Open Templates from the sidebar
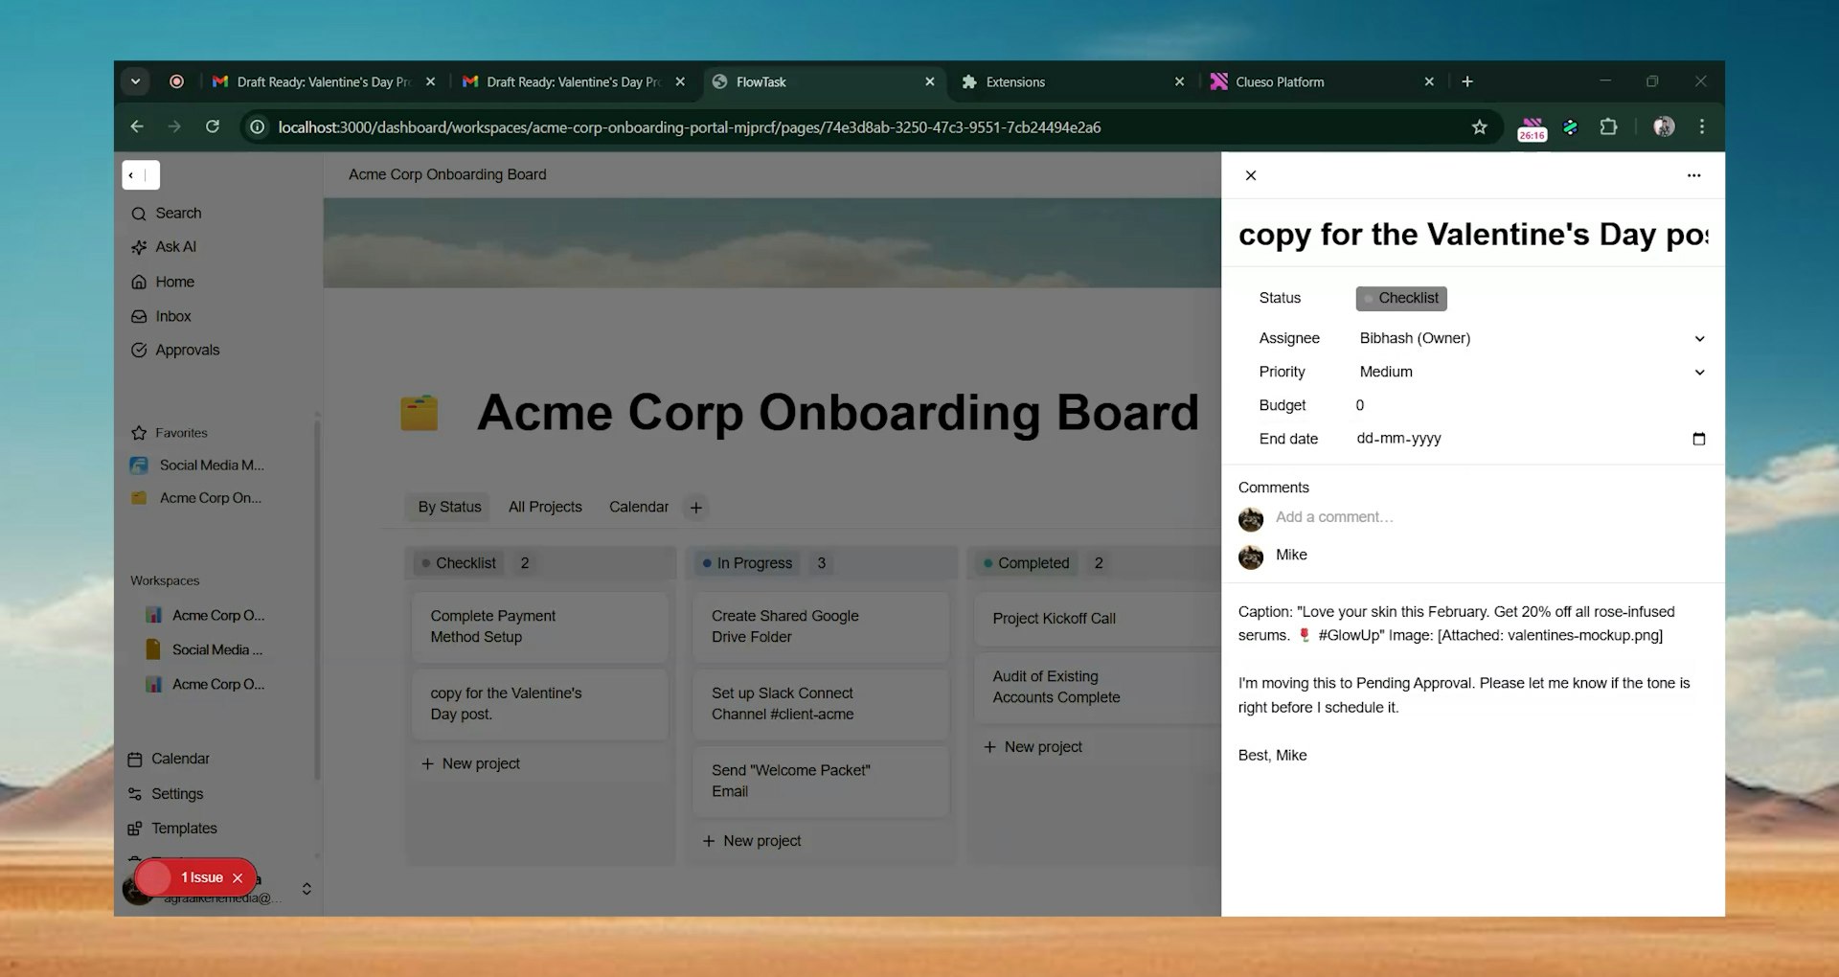1839x977 pixels. (183, 829)
